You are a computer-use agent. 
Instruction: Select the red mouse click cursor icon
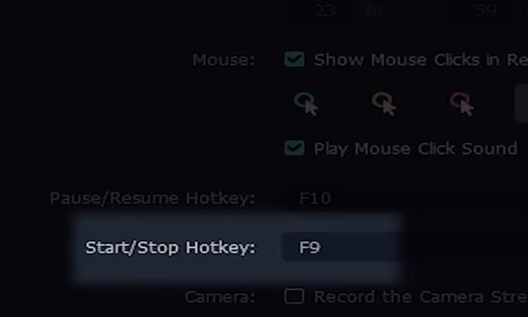click(463, 104)
